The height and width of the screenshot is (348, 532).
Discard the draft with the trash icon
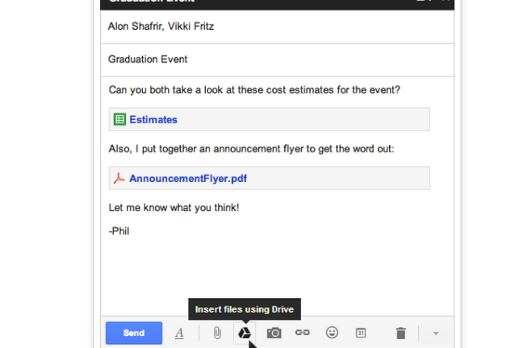[400, 333]
